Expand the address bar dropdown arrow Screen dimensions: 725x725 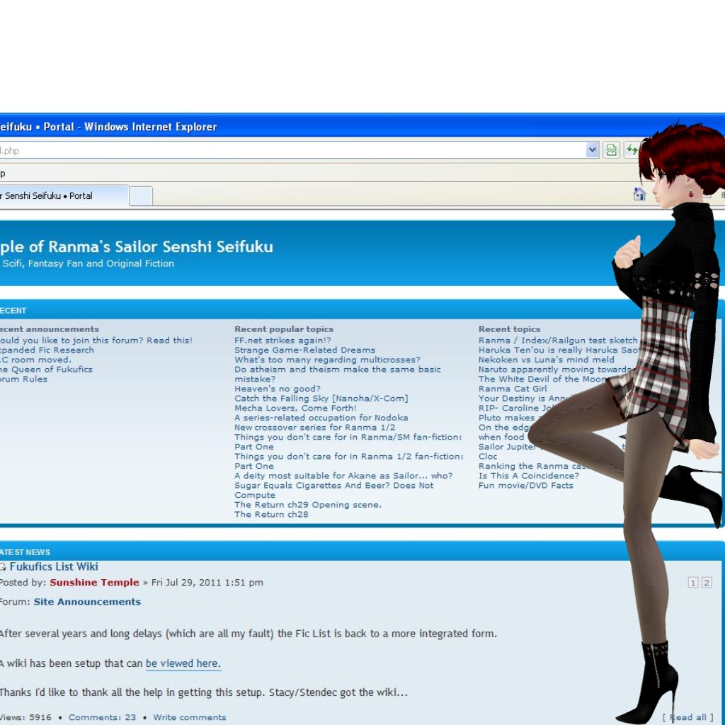[592, 150]
